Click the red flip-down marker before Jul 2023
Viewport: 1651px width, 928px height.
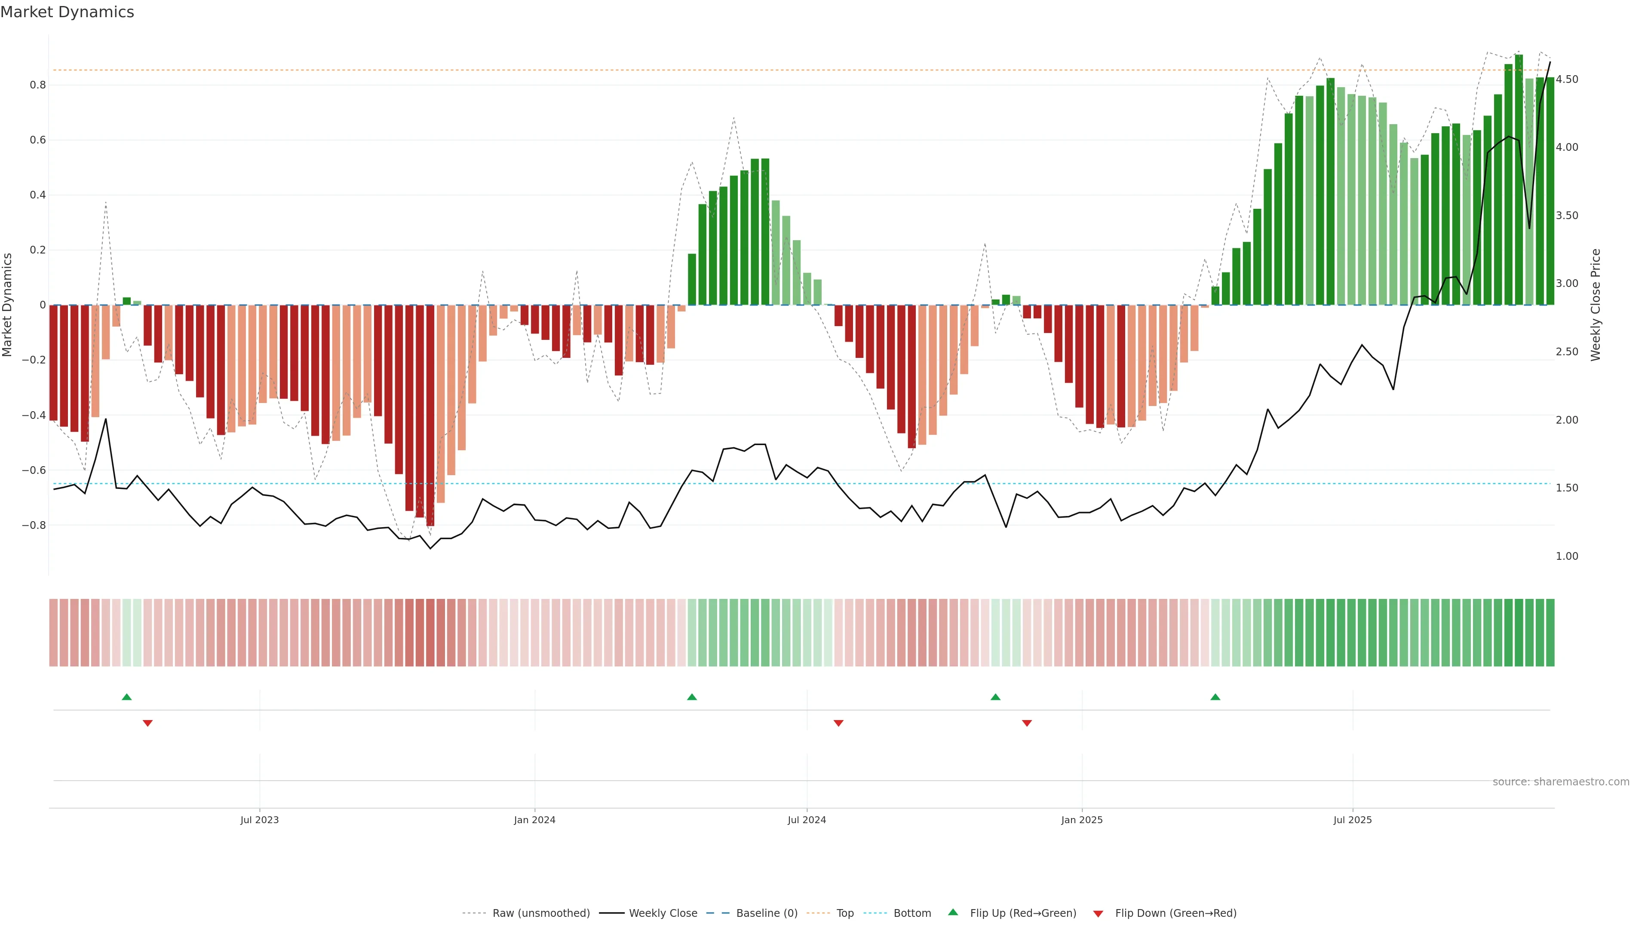(147, 723)
